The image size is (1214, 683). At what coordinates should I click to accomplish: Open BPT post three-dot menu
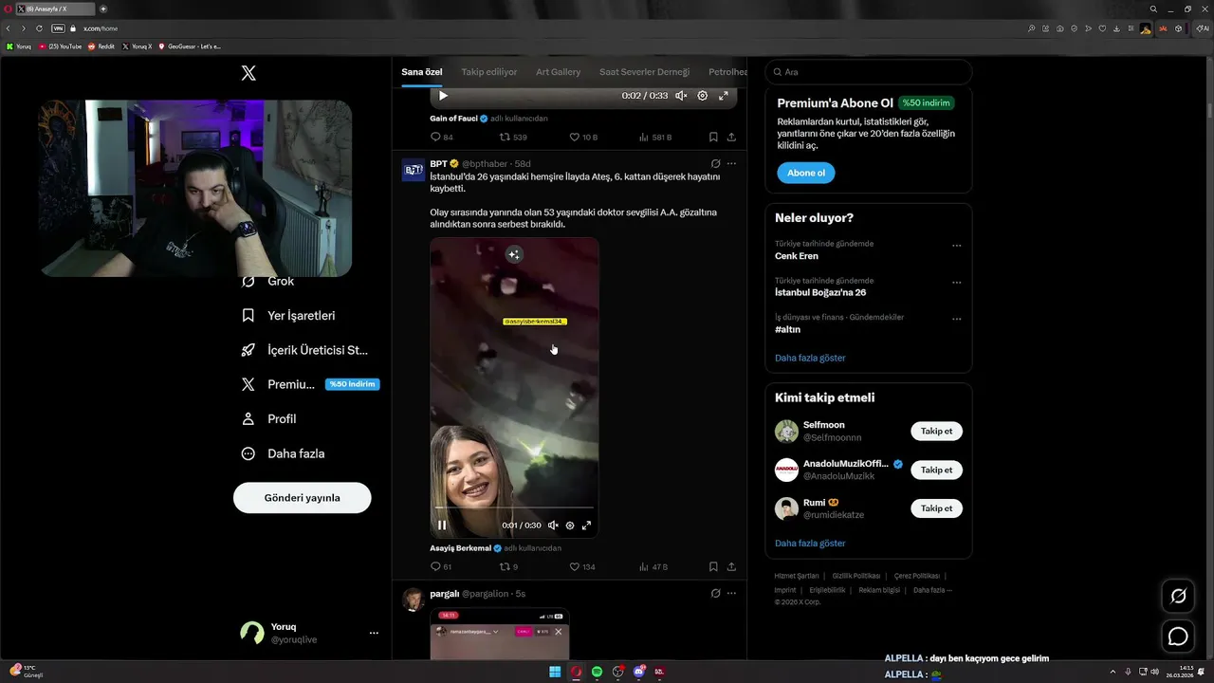tap(731, 164)
